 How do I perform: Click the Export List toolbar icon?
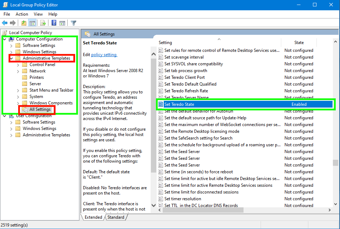(x=43, y=23)
